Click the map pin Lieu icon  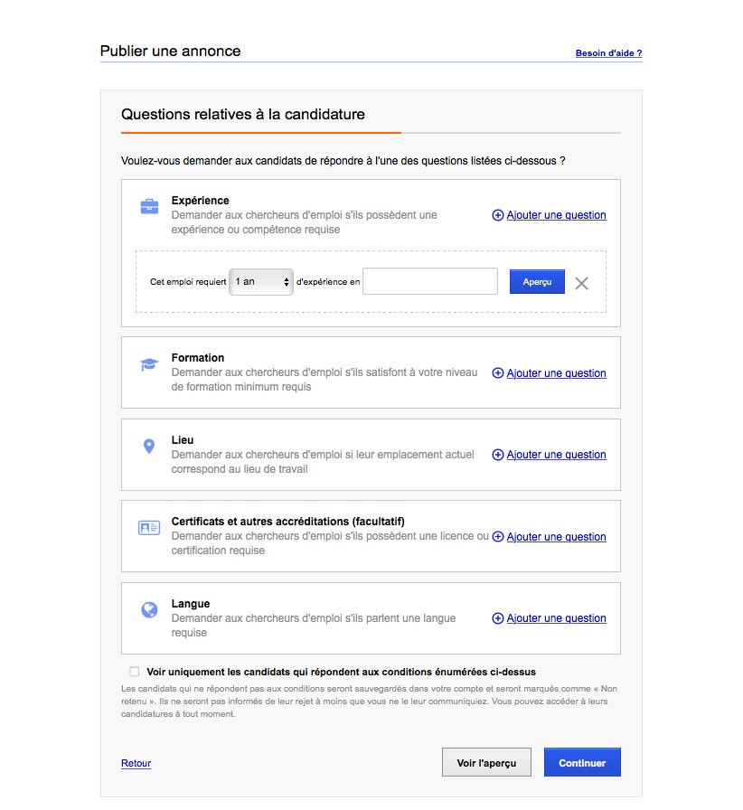[x=149, y=447]
